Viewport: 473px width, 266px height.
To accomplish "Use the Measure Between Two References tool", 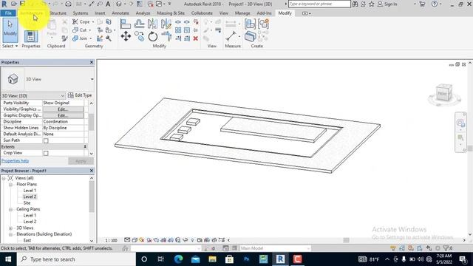I will tap(231, 36).
